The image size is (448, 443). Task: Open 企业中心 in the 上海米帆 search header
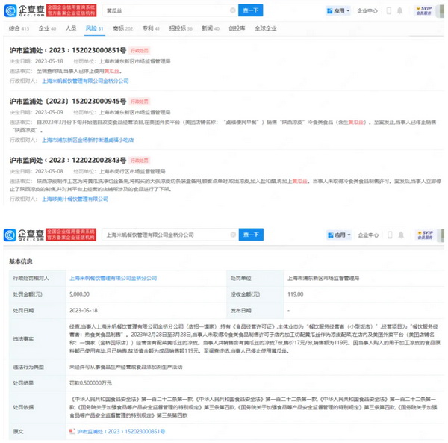click(x=368, y=235)
